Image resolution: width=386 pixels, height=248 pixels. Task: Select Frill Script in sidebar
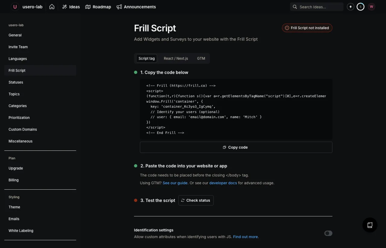[40, 70]
